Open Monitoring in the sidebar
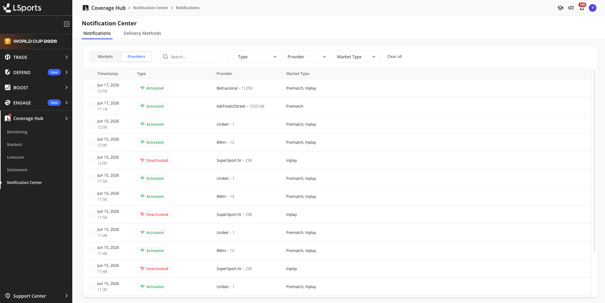Viewport: 605px width, 303px height. 17,132
